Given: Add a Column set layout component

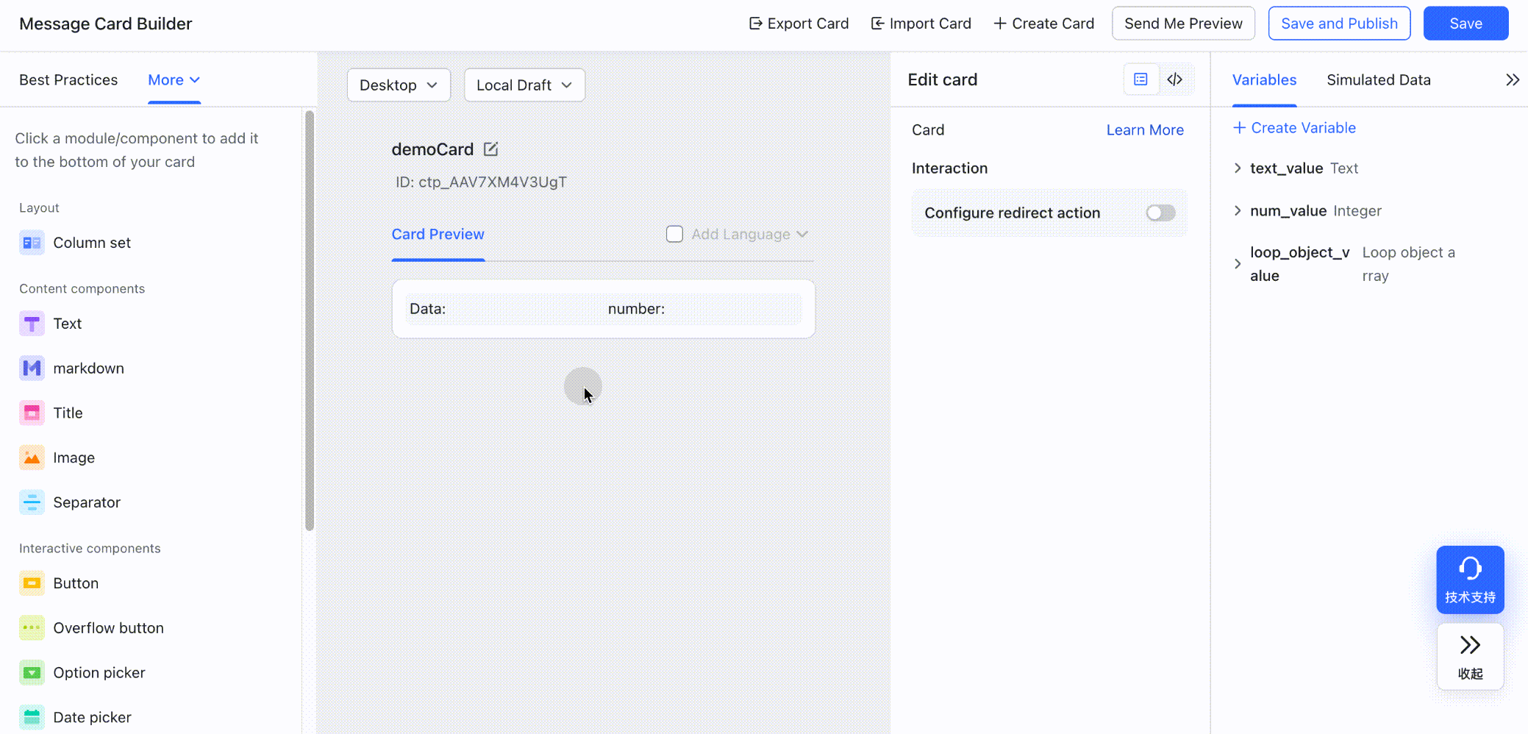Looking at the screenshot, I should tap(75, 243).
